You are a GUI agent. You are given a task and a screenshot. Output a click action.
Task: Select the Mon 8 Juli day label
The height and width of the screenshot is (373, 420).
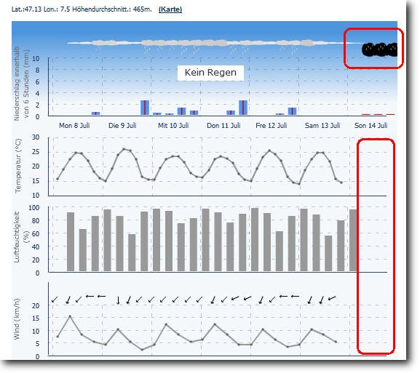tap(74, 125)
